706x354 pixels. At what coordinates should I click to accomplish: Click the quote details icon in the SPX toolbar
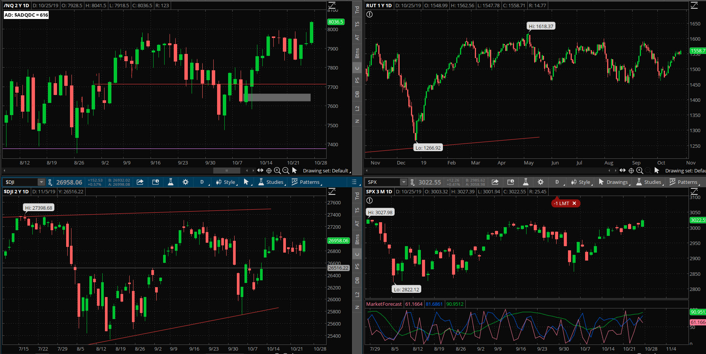click(511, 182)
